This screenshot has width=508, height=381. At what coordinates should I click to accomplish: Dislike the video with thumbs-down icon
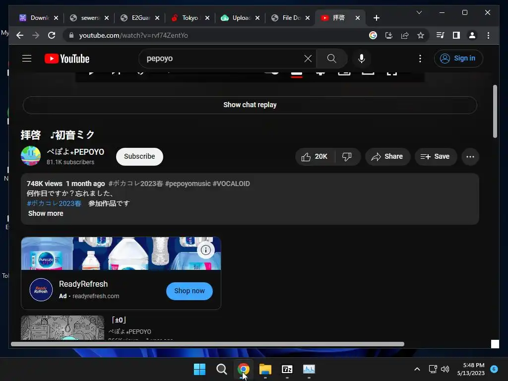point(347,157)
